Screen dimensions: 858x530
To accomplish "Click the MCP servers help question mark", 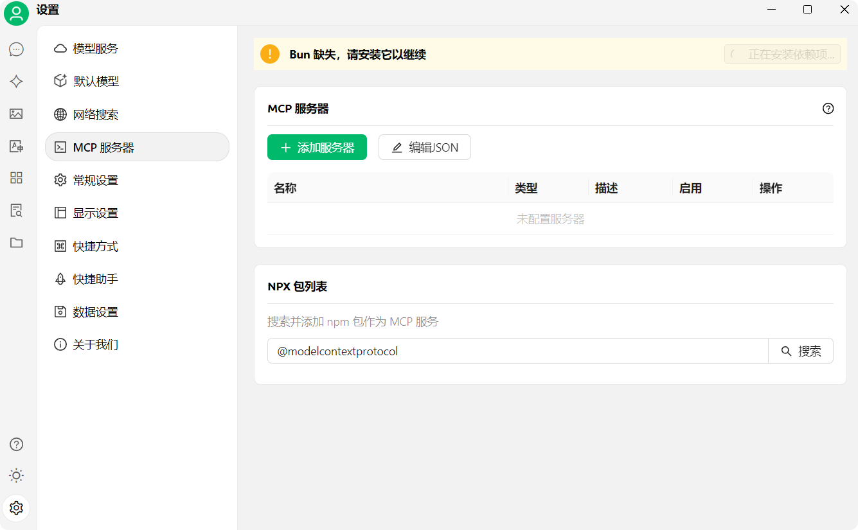I will point(828,109).
